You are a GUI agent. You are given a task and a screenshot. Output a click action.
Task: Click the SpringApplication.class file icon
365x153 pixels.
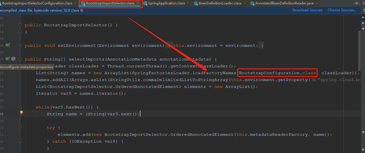(145, 3)
